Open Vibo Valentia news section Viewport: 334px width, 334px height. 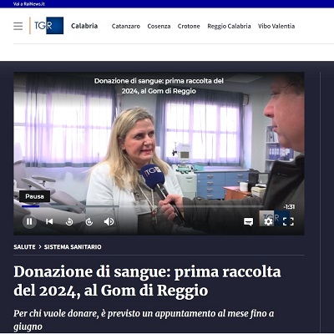click(x=276, y=26)
